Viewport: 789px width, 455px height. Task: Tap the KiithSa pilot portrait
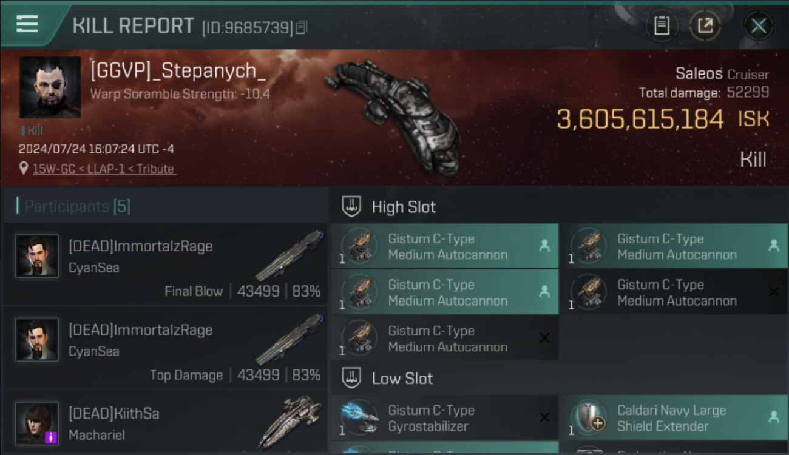click(x=37, y=423)
